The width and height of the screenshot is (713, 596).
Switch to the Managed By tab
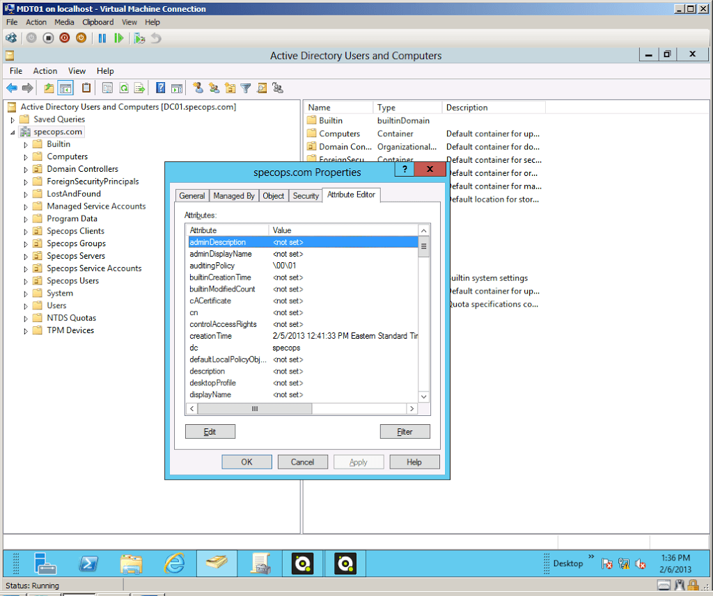234,196
